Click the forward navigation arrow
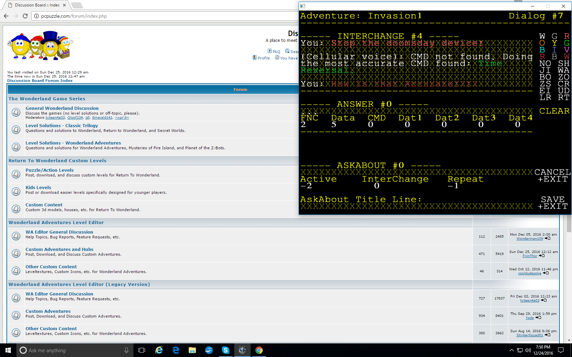This screenshot has width=572, height=357. (x=16, y=16)
